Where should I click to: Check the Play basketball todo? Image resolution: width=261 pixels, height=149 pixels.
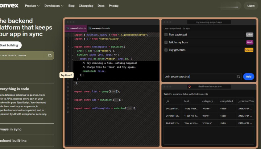(166, 35)
